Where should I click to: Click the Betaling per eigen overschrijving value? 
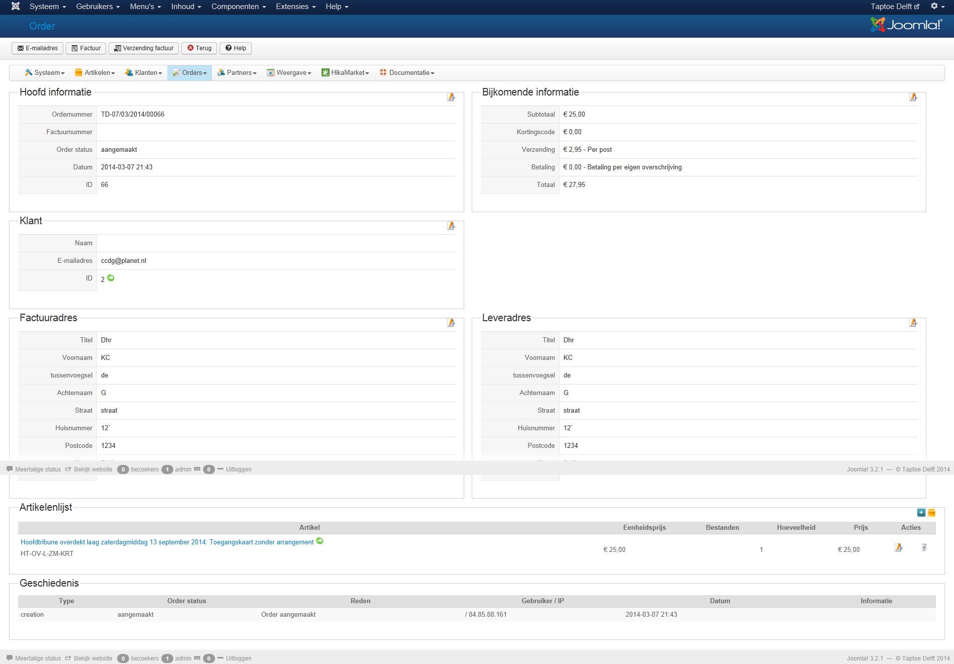(x=622, y=167)
